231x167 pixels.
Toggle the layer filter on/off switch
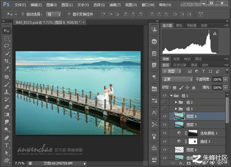pyautogui.click(x=227, y=71)
